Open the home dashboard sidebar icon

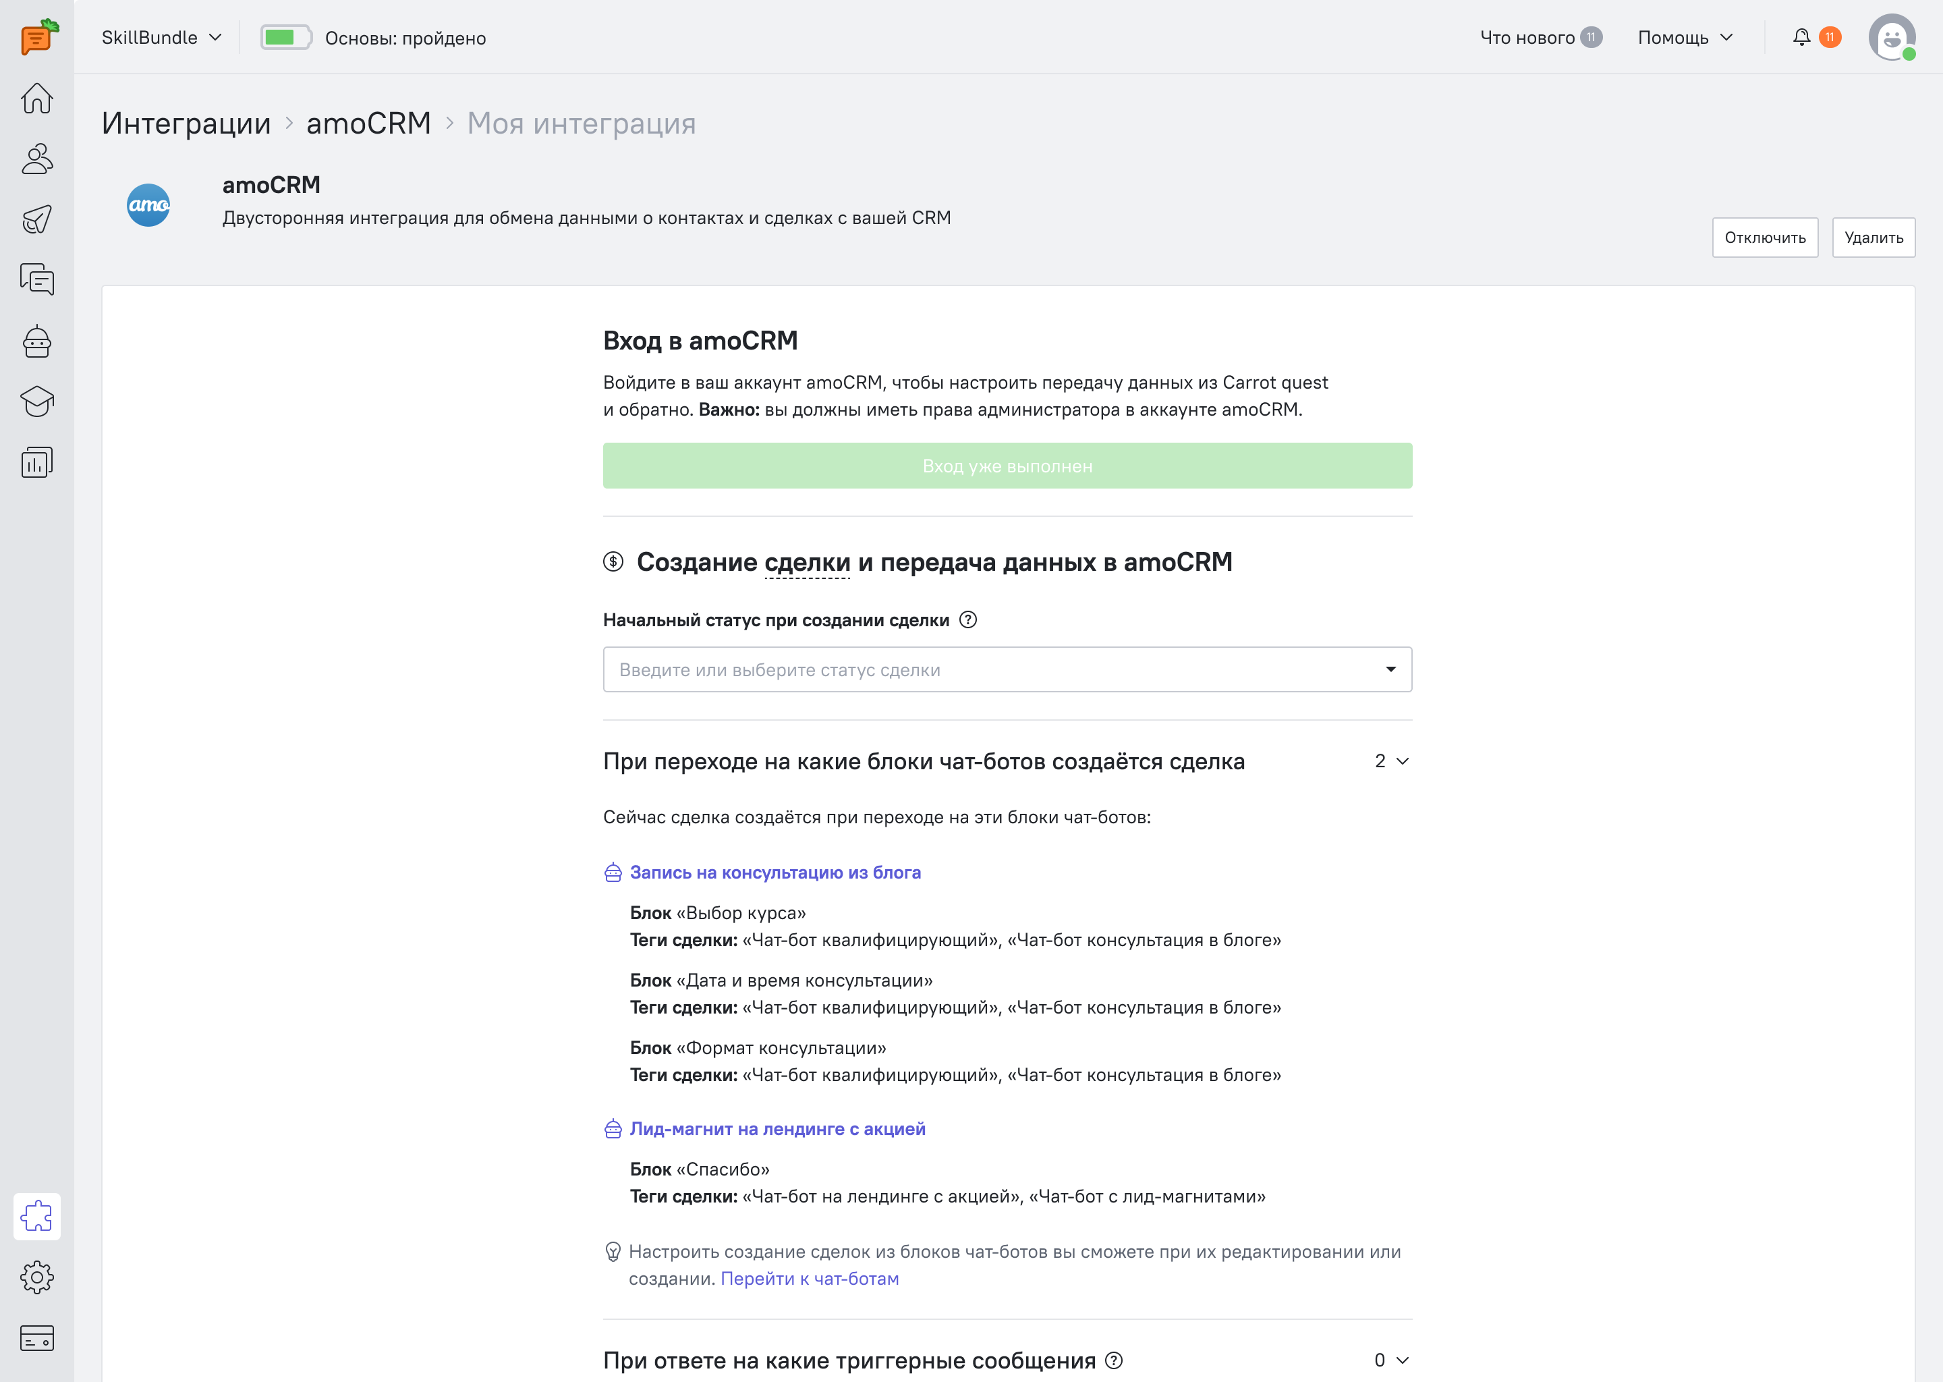(36, 98)
